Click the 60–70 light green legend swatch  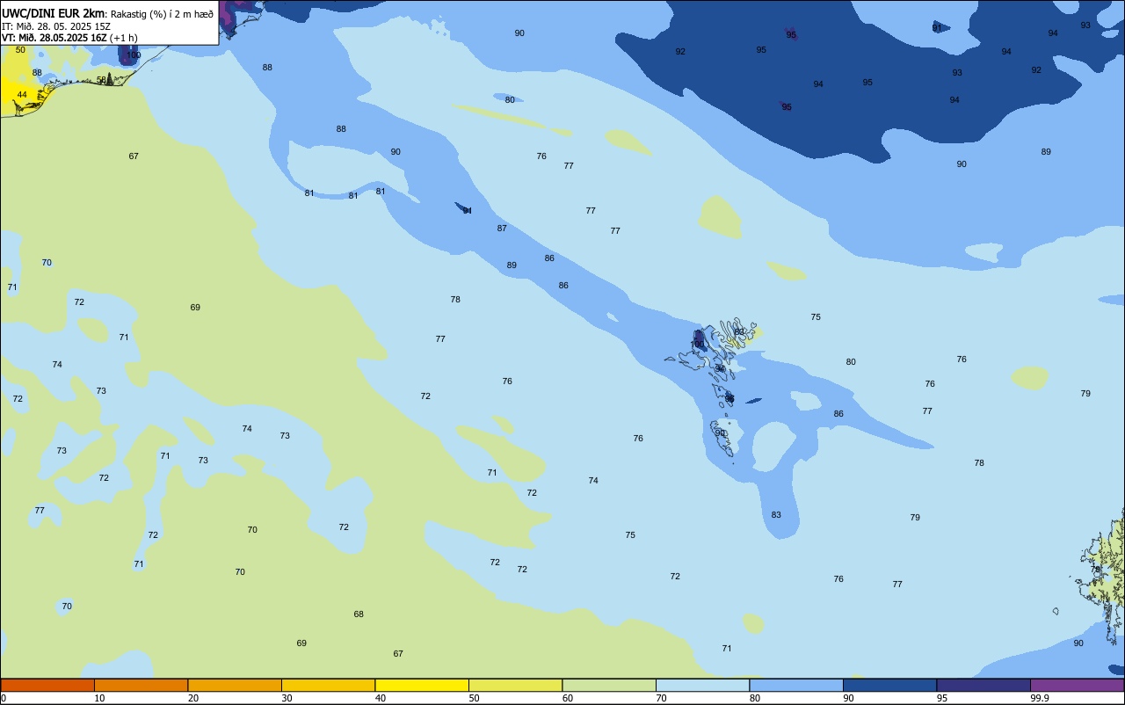click(609, 685)
